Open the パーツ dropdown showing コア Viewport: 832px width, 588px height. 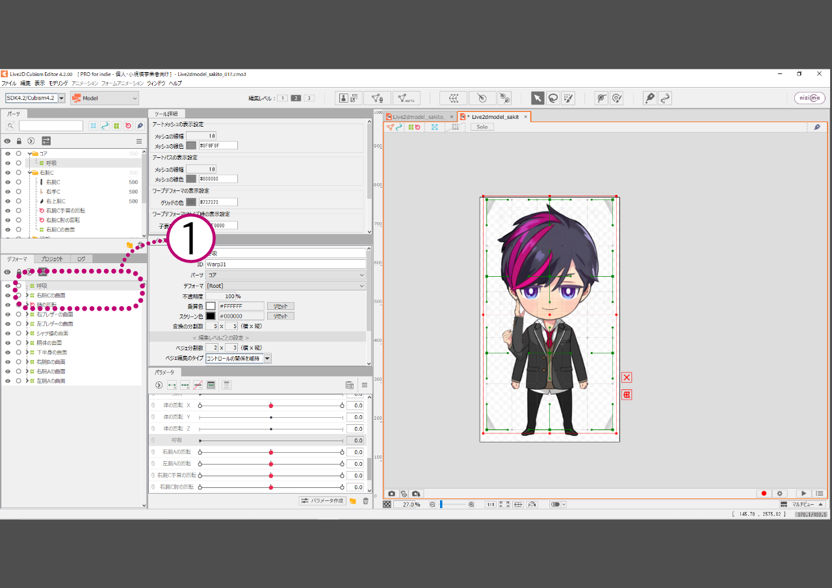point(286,275)
